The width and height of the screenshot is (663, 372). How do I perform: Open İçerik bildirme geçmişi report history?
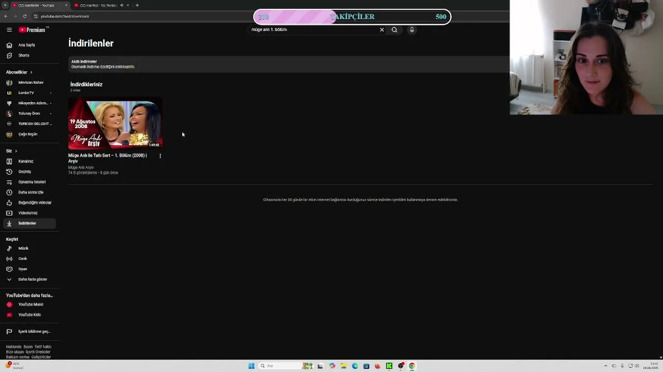tap(30, 332)
